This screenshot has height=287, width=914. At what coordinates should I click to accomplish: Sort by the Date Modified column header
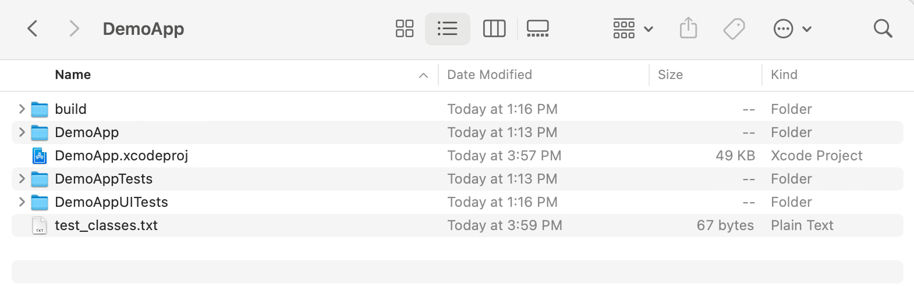[490, 75]
